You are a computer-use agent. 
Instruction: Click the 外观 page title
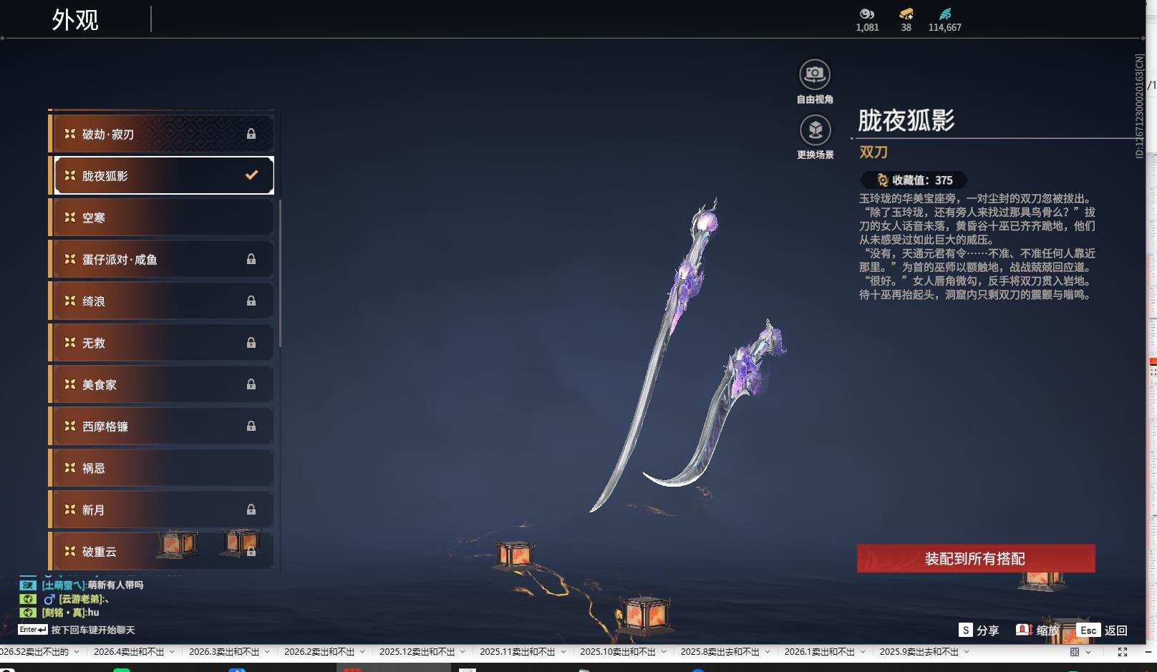tap(75, 20)
